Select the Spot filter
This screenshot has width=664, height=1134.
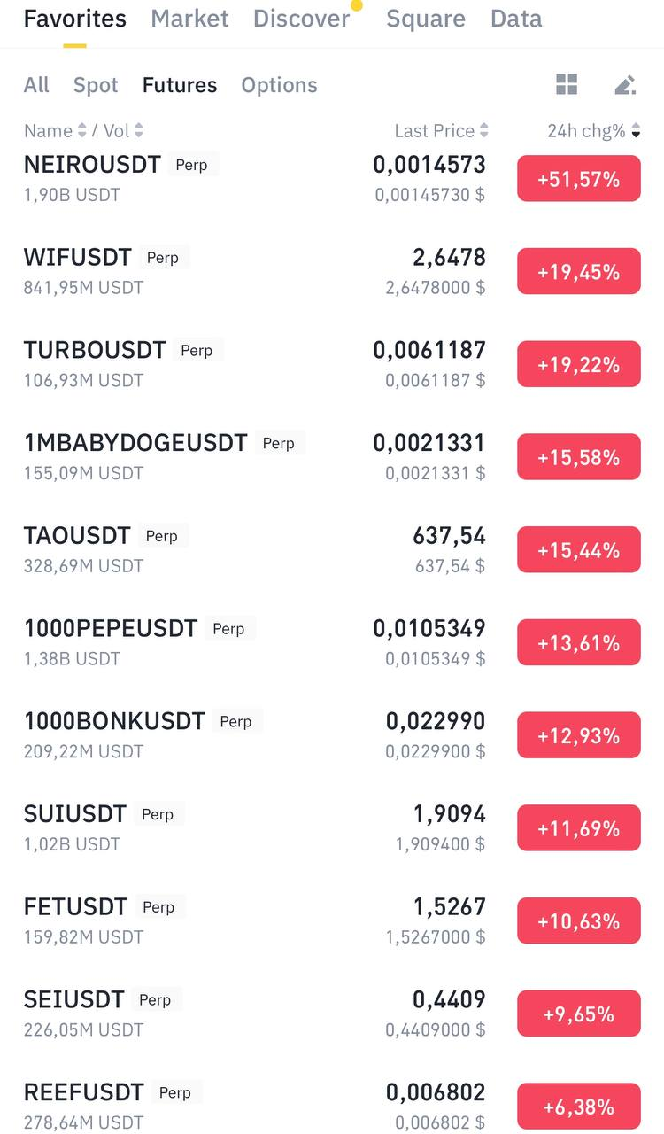(x=96, y=85)
